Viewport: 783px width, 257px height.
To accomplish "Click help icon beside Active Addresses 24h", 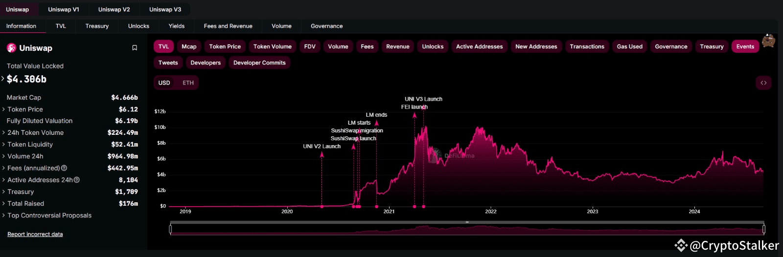I will coord(77,180).
